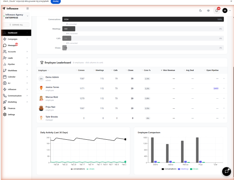
Task: Open Settings gear in the sidebar
Action: tap(4, 114)
